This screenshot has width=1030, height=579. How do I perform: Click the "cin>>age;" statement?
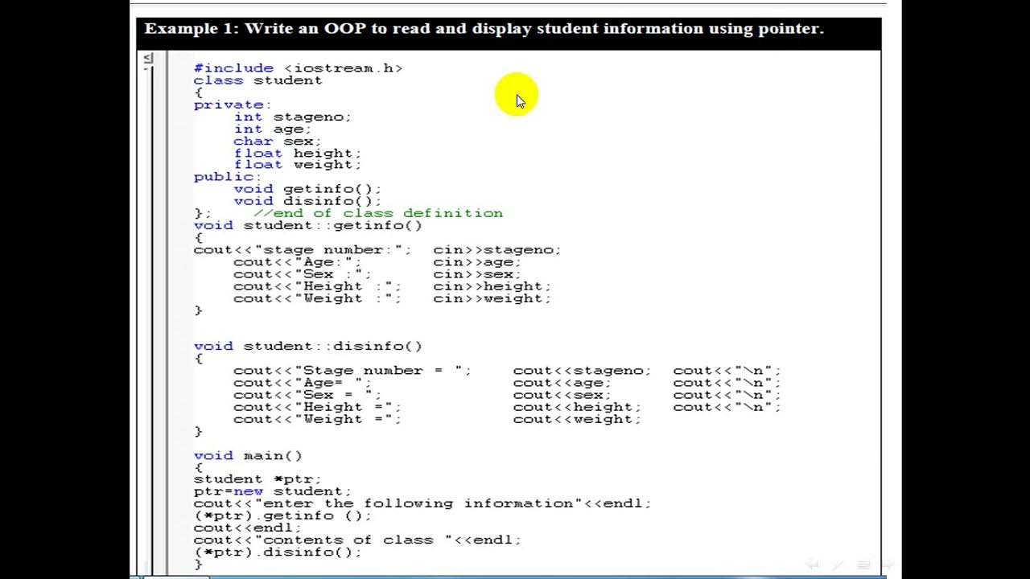(477, 262)
